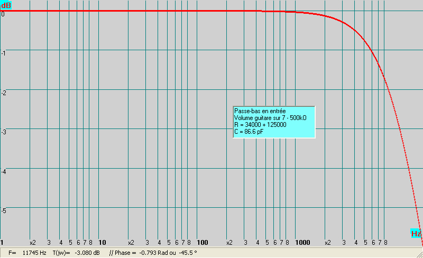Image resolution: width=423 pixels, height=258 pixels.
Task: Click the cyan Hz axis label
Action: point(416,233)
